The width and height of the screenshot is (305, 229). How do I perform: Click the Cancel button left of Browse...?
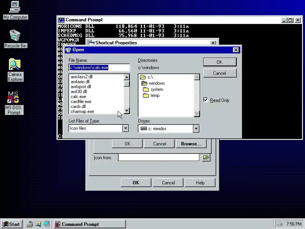click(x=159, y=144)
